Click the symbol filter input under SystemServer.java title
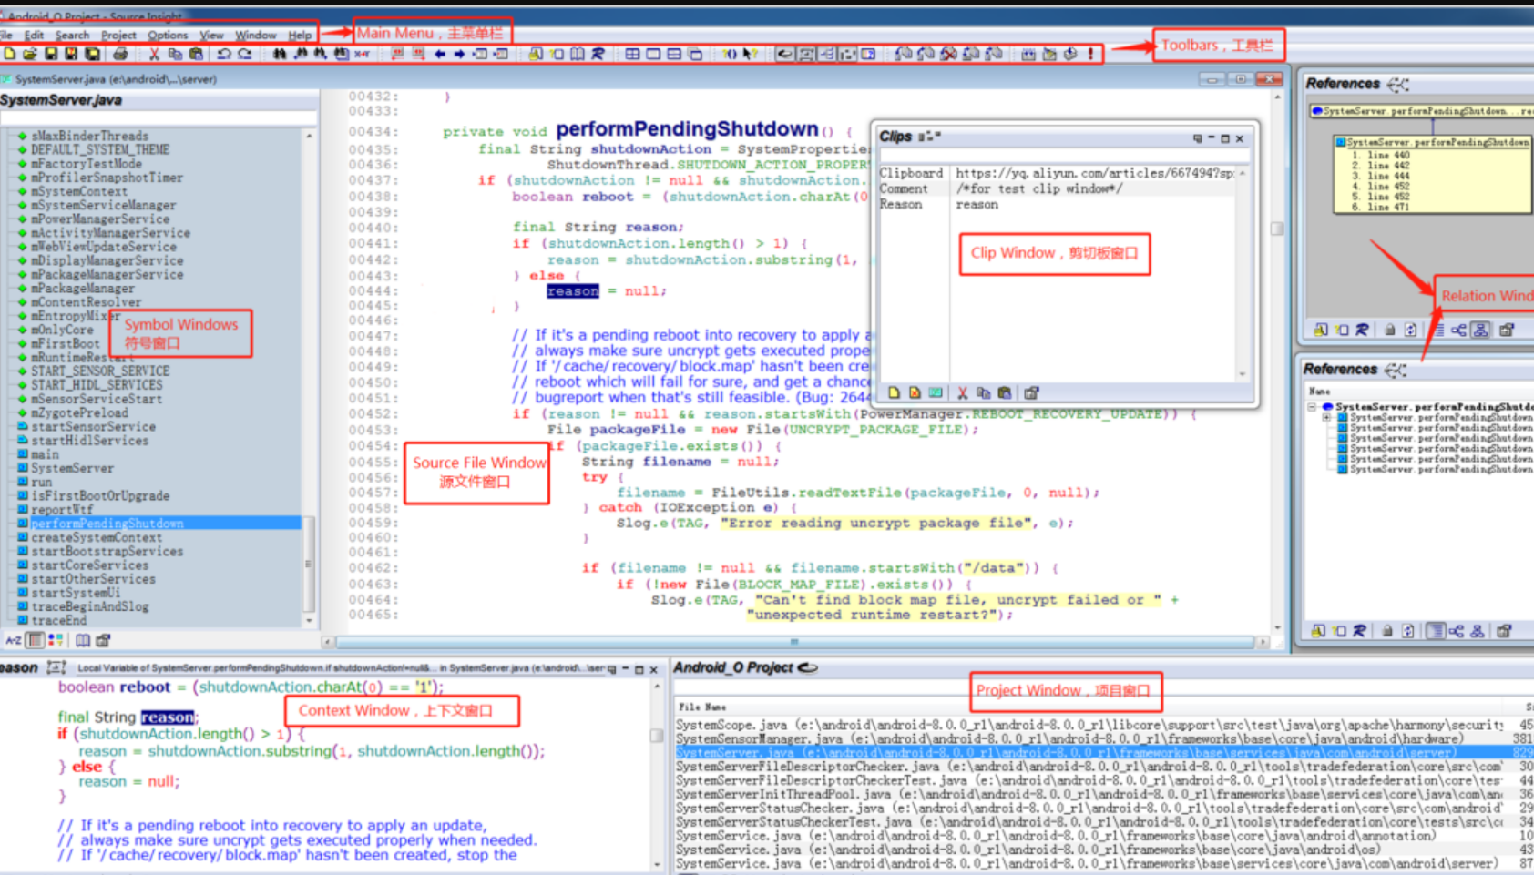This screenshot has height=875, width=1534. pos(159,118)
